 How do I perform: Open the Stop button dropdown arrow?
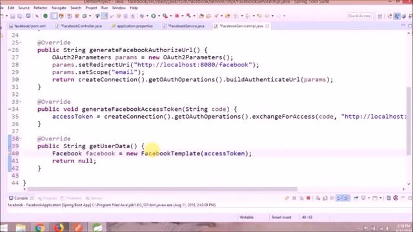tap(182, 16)
